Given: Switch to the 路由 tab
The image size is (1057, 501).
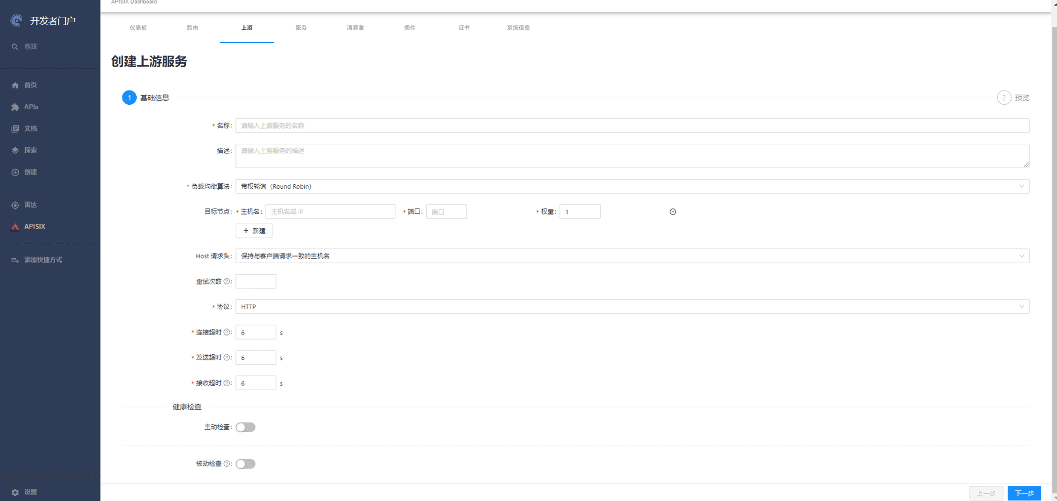Looking at the screenshot, I should click(x=192, y=28).
